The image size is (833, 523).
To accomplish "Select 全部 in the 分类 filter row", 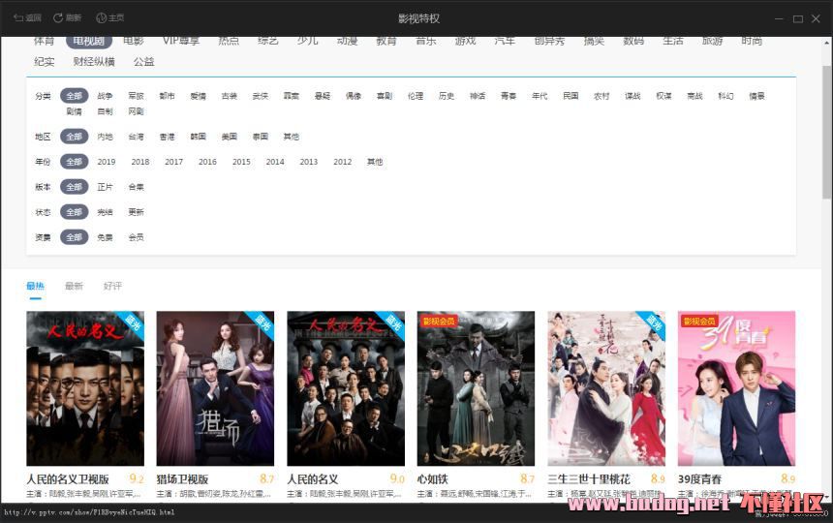I will [74, 96].
